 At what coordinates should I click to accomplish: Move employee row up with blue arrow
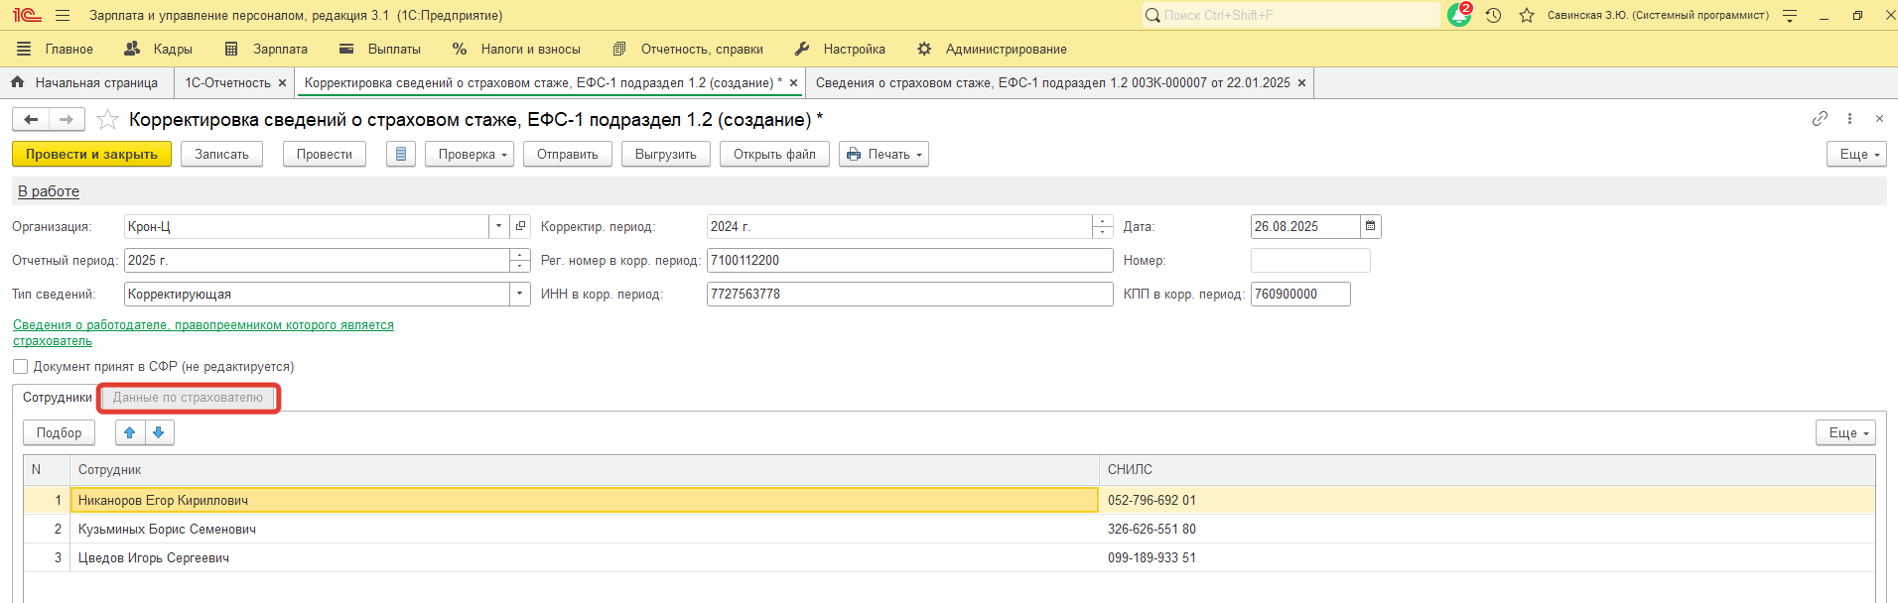tap(130, 433)
